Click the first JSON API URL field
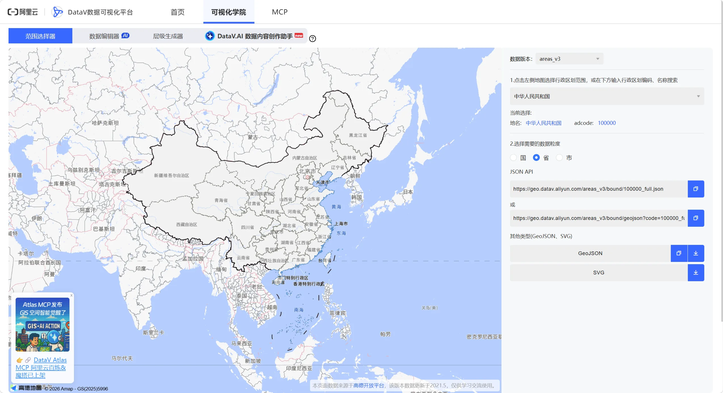Image resolution: width=723 pixels, height=393 pixels. pyautogui.click(x=599, y=189)
